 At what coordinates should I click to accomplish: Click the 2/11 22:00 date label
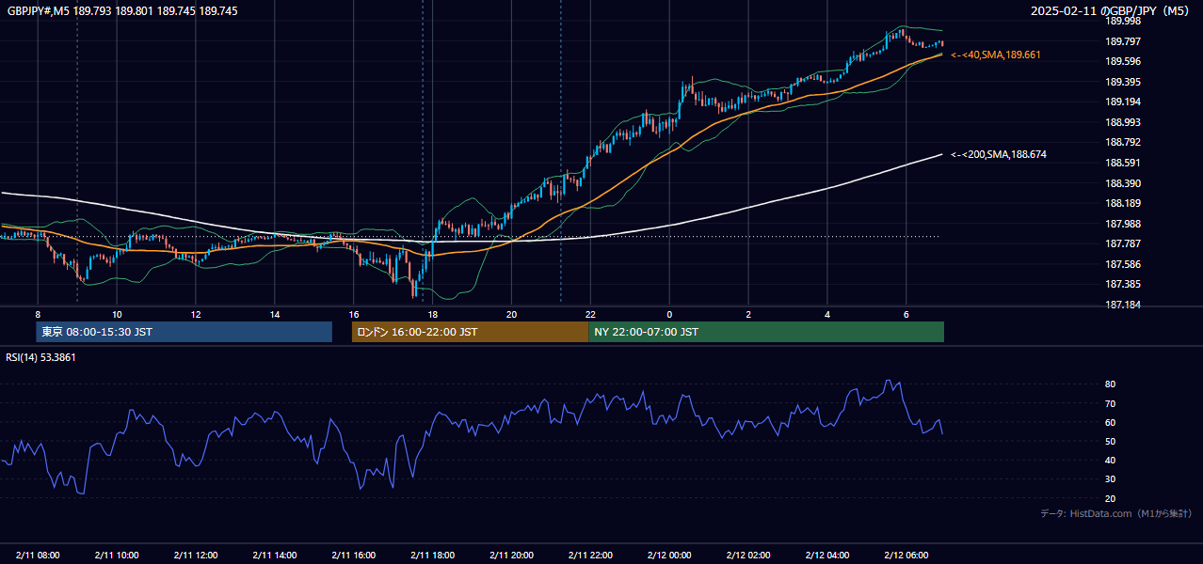coord(590,555)
